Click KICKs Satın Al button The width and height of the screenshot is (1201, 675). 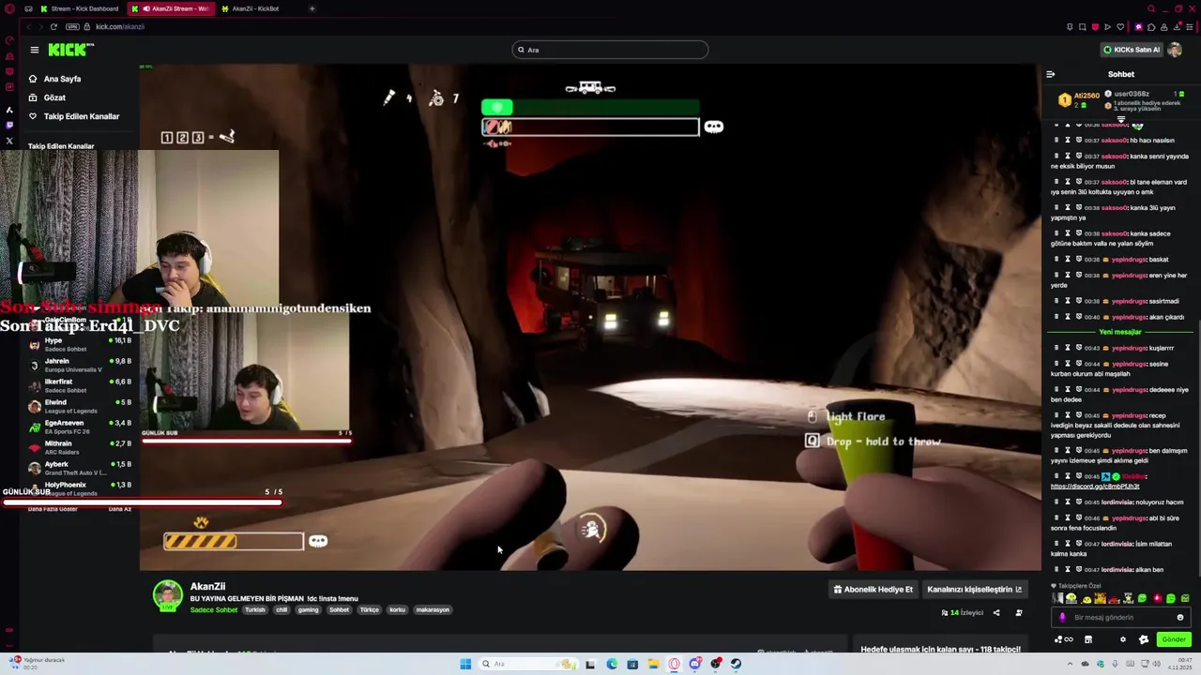point(1132,50)
